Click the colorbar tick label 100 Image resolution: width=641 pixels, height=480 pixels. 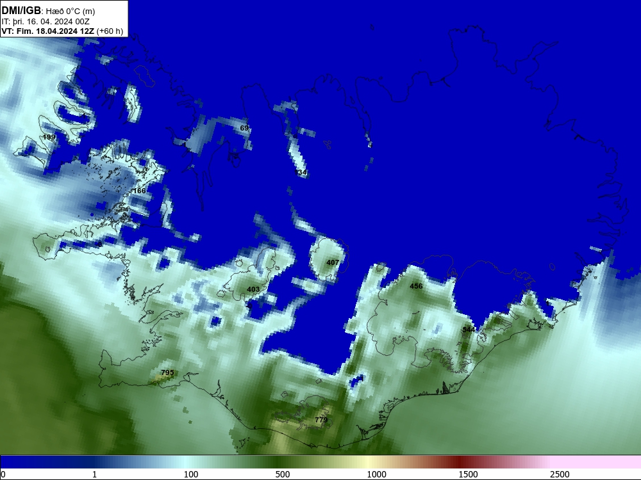pyautogui.click(x=191, y=474)
